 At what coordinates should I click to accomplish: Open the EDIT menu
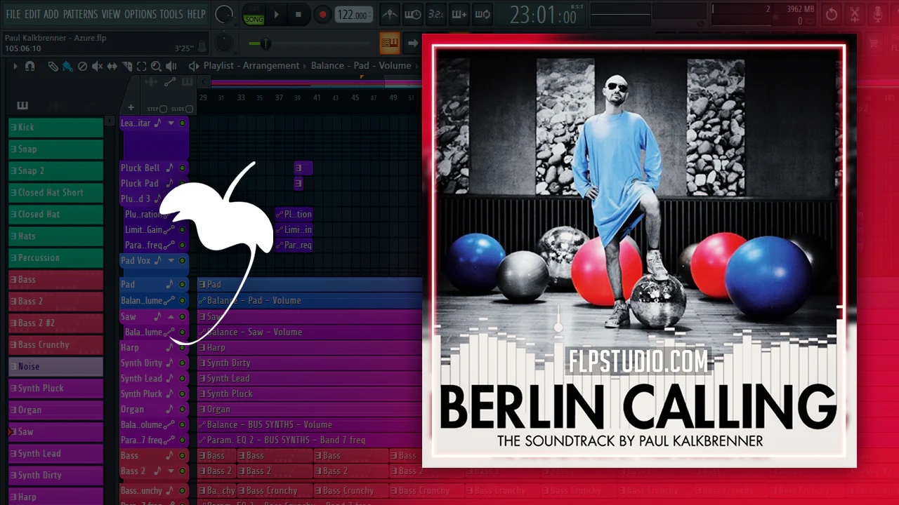pyautogui.click(x=32, y=14)
